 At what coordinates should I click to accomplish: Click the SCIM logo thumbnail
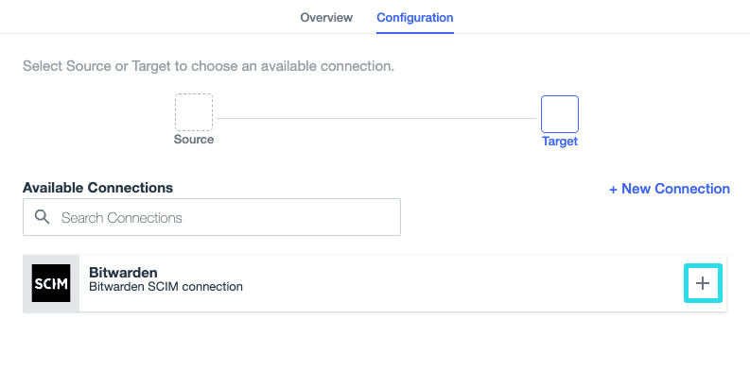(x=51, y=283)
